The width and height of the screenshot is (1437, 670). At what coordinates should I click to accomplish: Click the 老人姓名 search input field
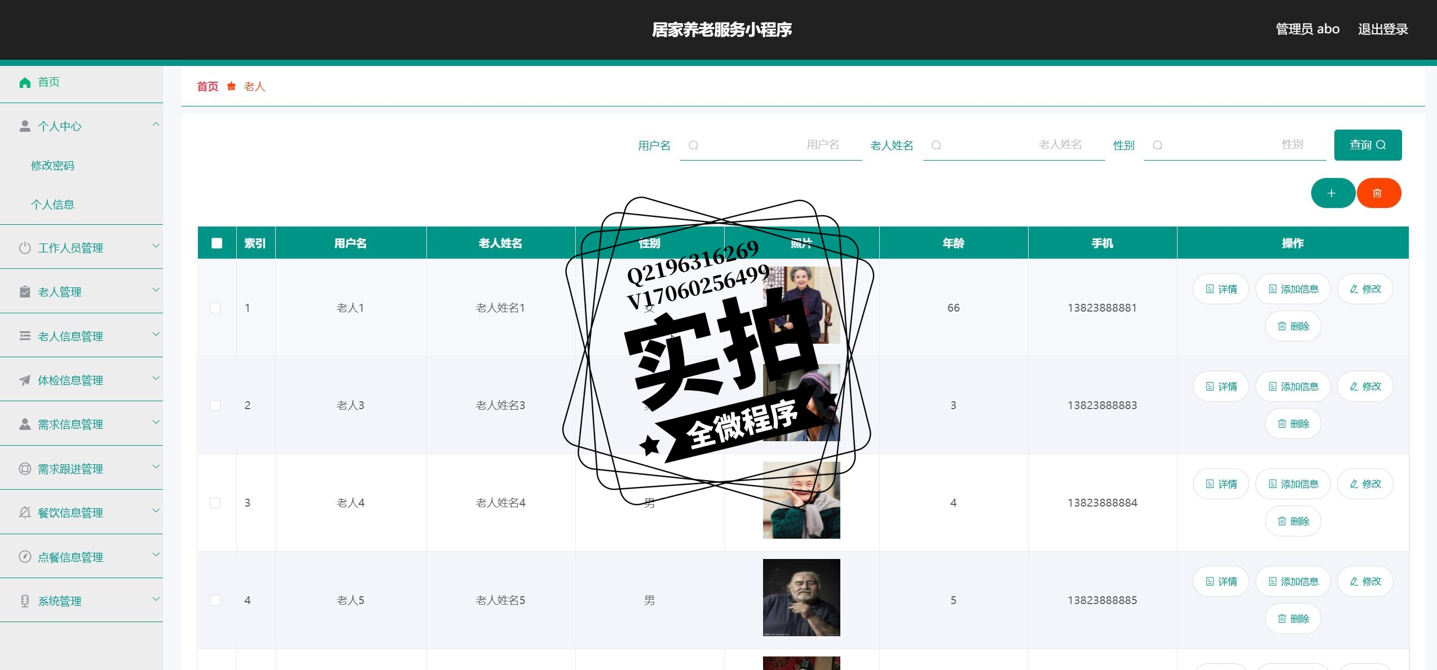(x=1014, y=145)
